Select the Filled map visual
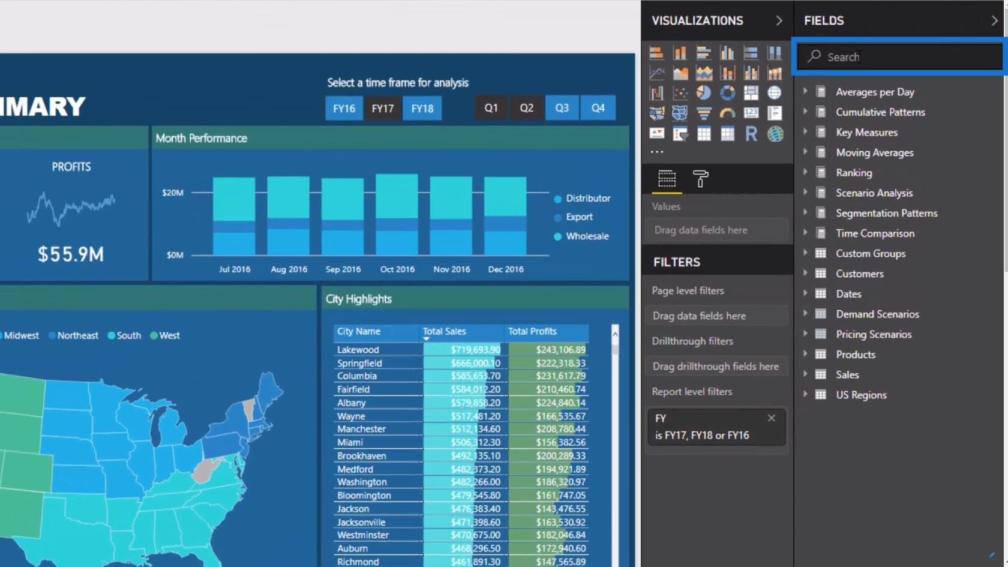This screenshot has width=1008, height=567. tap(656, 113)
